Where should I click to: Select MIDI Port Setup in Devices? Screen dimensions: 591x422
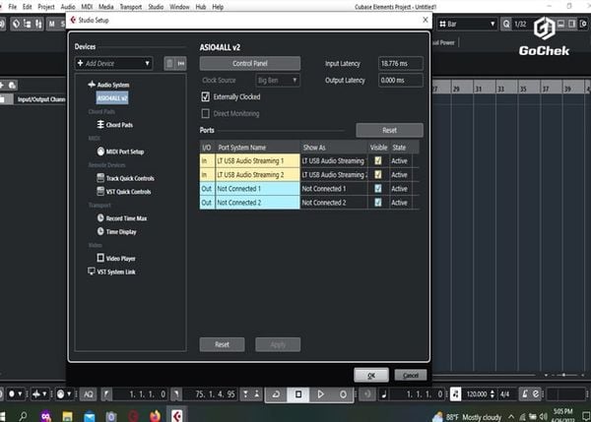tap(125, 151)
